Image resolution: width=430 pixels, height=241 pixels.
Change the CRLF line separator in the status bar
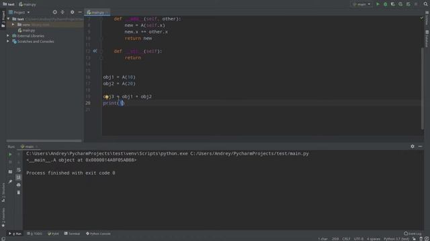click(x=346, y=239)
